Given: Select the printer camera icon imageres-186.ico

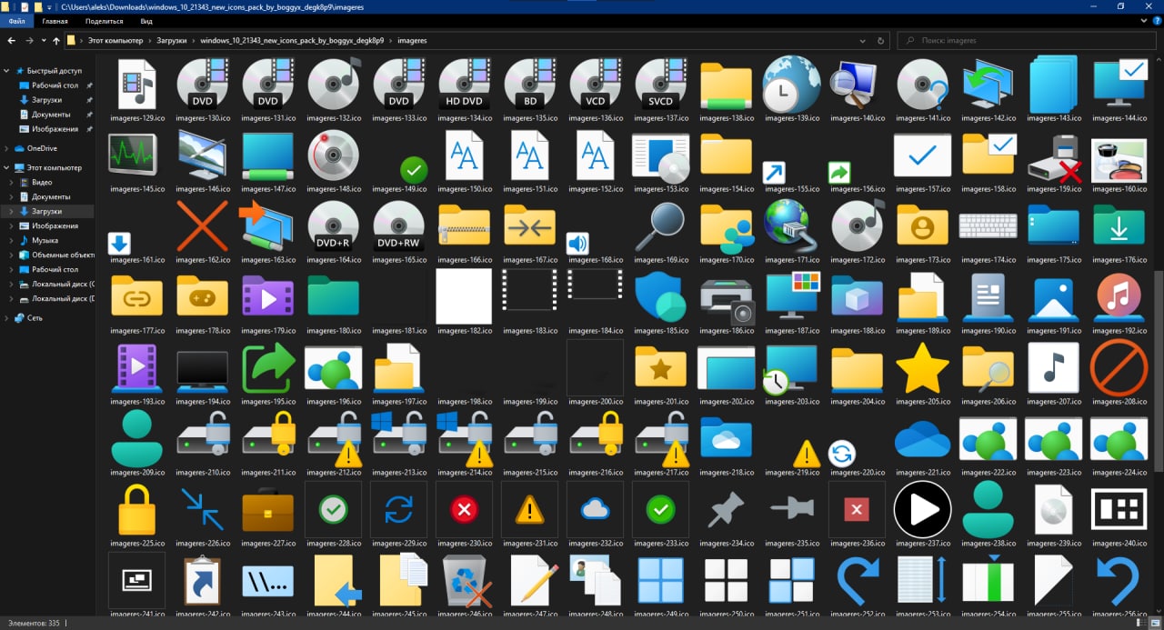Looking at the screenshot, I should click(727, 300).
